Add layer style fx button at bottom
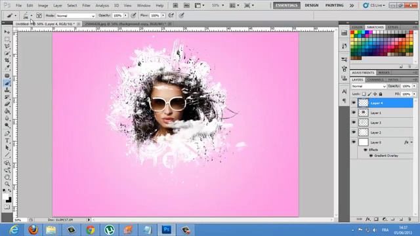This screenshot has width=420, height=236. coord(367,219)
